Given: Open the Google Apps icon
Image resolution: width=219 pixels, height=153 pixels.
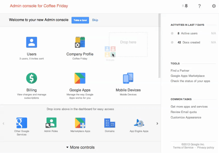Looking at the screenshot, I should [80, 79].
